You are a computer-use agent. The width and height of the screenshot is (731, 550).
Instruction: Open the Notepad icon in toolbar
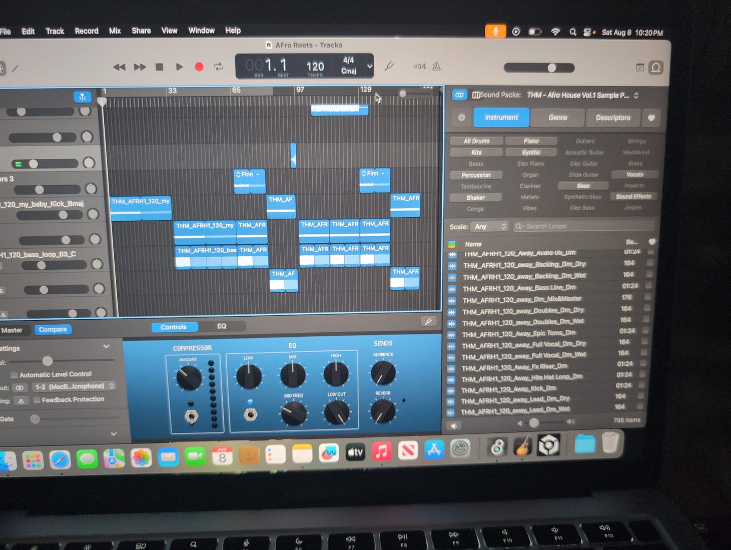click(640, 67)
